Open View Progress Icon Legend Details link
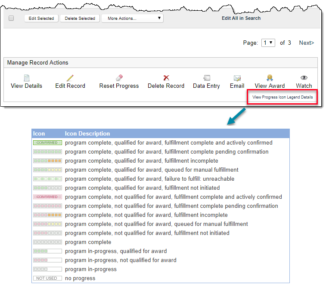 click(x=283, y=97)
